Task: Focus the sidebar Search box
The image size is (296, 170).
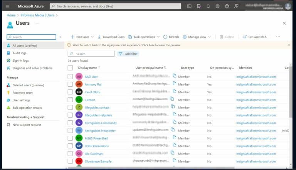Action: [x=31, y=37]
